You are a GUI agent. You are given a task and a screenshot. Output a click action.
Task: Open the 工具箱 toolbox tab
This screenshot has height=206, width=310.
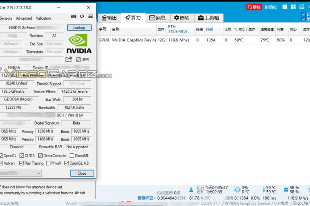click(209, 18)
